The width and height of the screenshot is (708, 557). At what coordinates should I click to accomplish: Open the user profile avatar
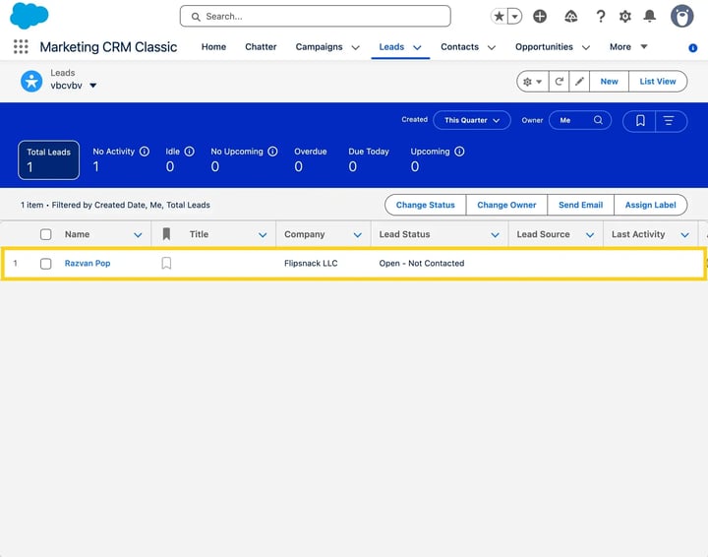[681, 17]
